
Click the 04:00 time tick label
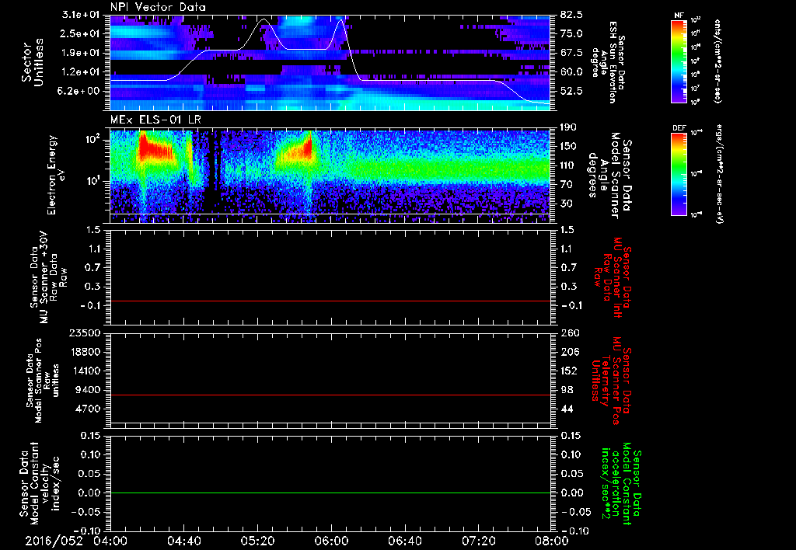pos(110,541)
